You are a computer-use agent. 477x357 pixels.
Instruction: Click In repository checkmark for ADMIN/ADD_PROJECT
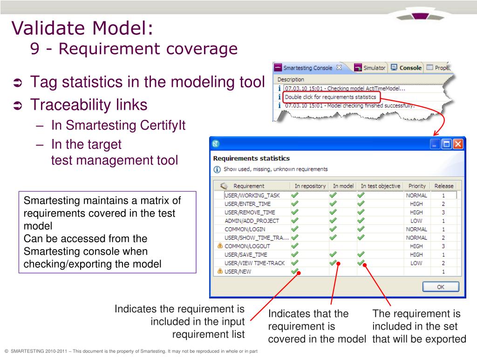point(294,221)
